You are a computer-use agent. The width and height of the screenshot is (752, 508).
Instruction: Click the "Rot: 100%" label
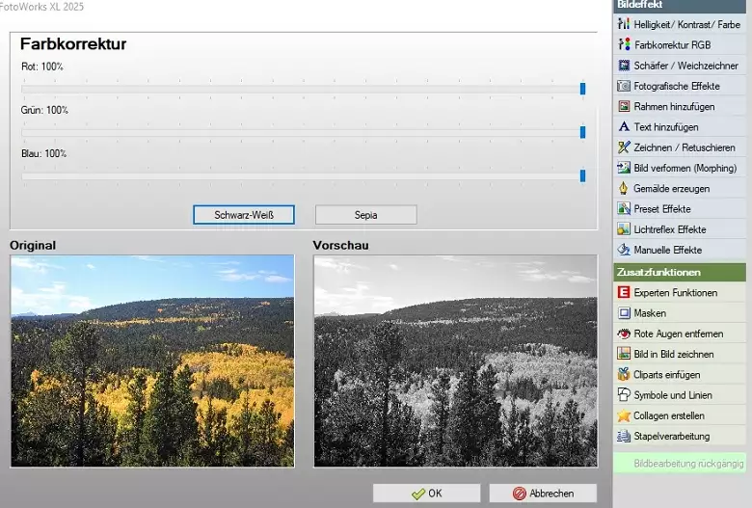pos(42,67)
